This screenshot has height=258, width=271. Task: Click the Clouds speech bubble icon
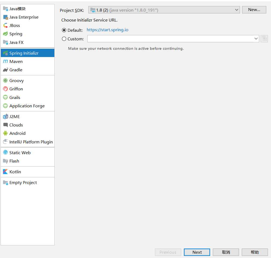pyautogui.click(x=5, y=125)
